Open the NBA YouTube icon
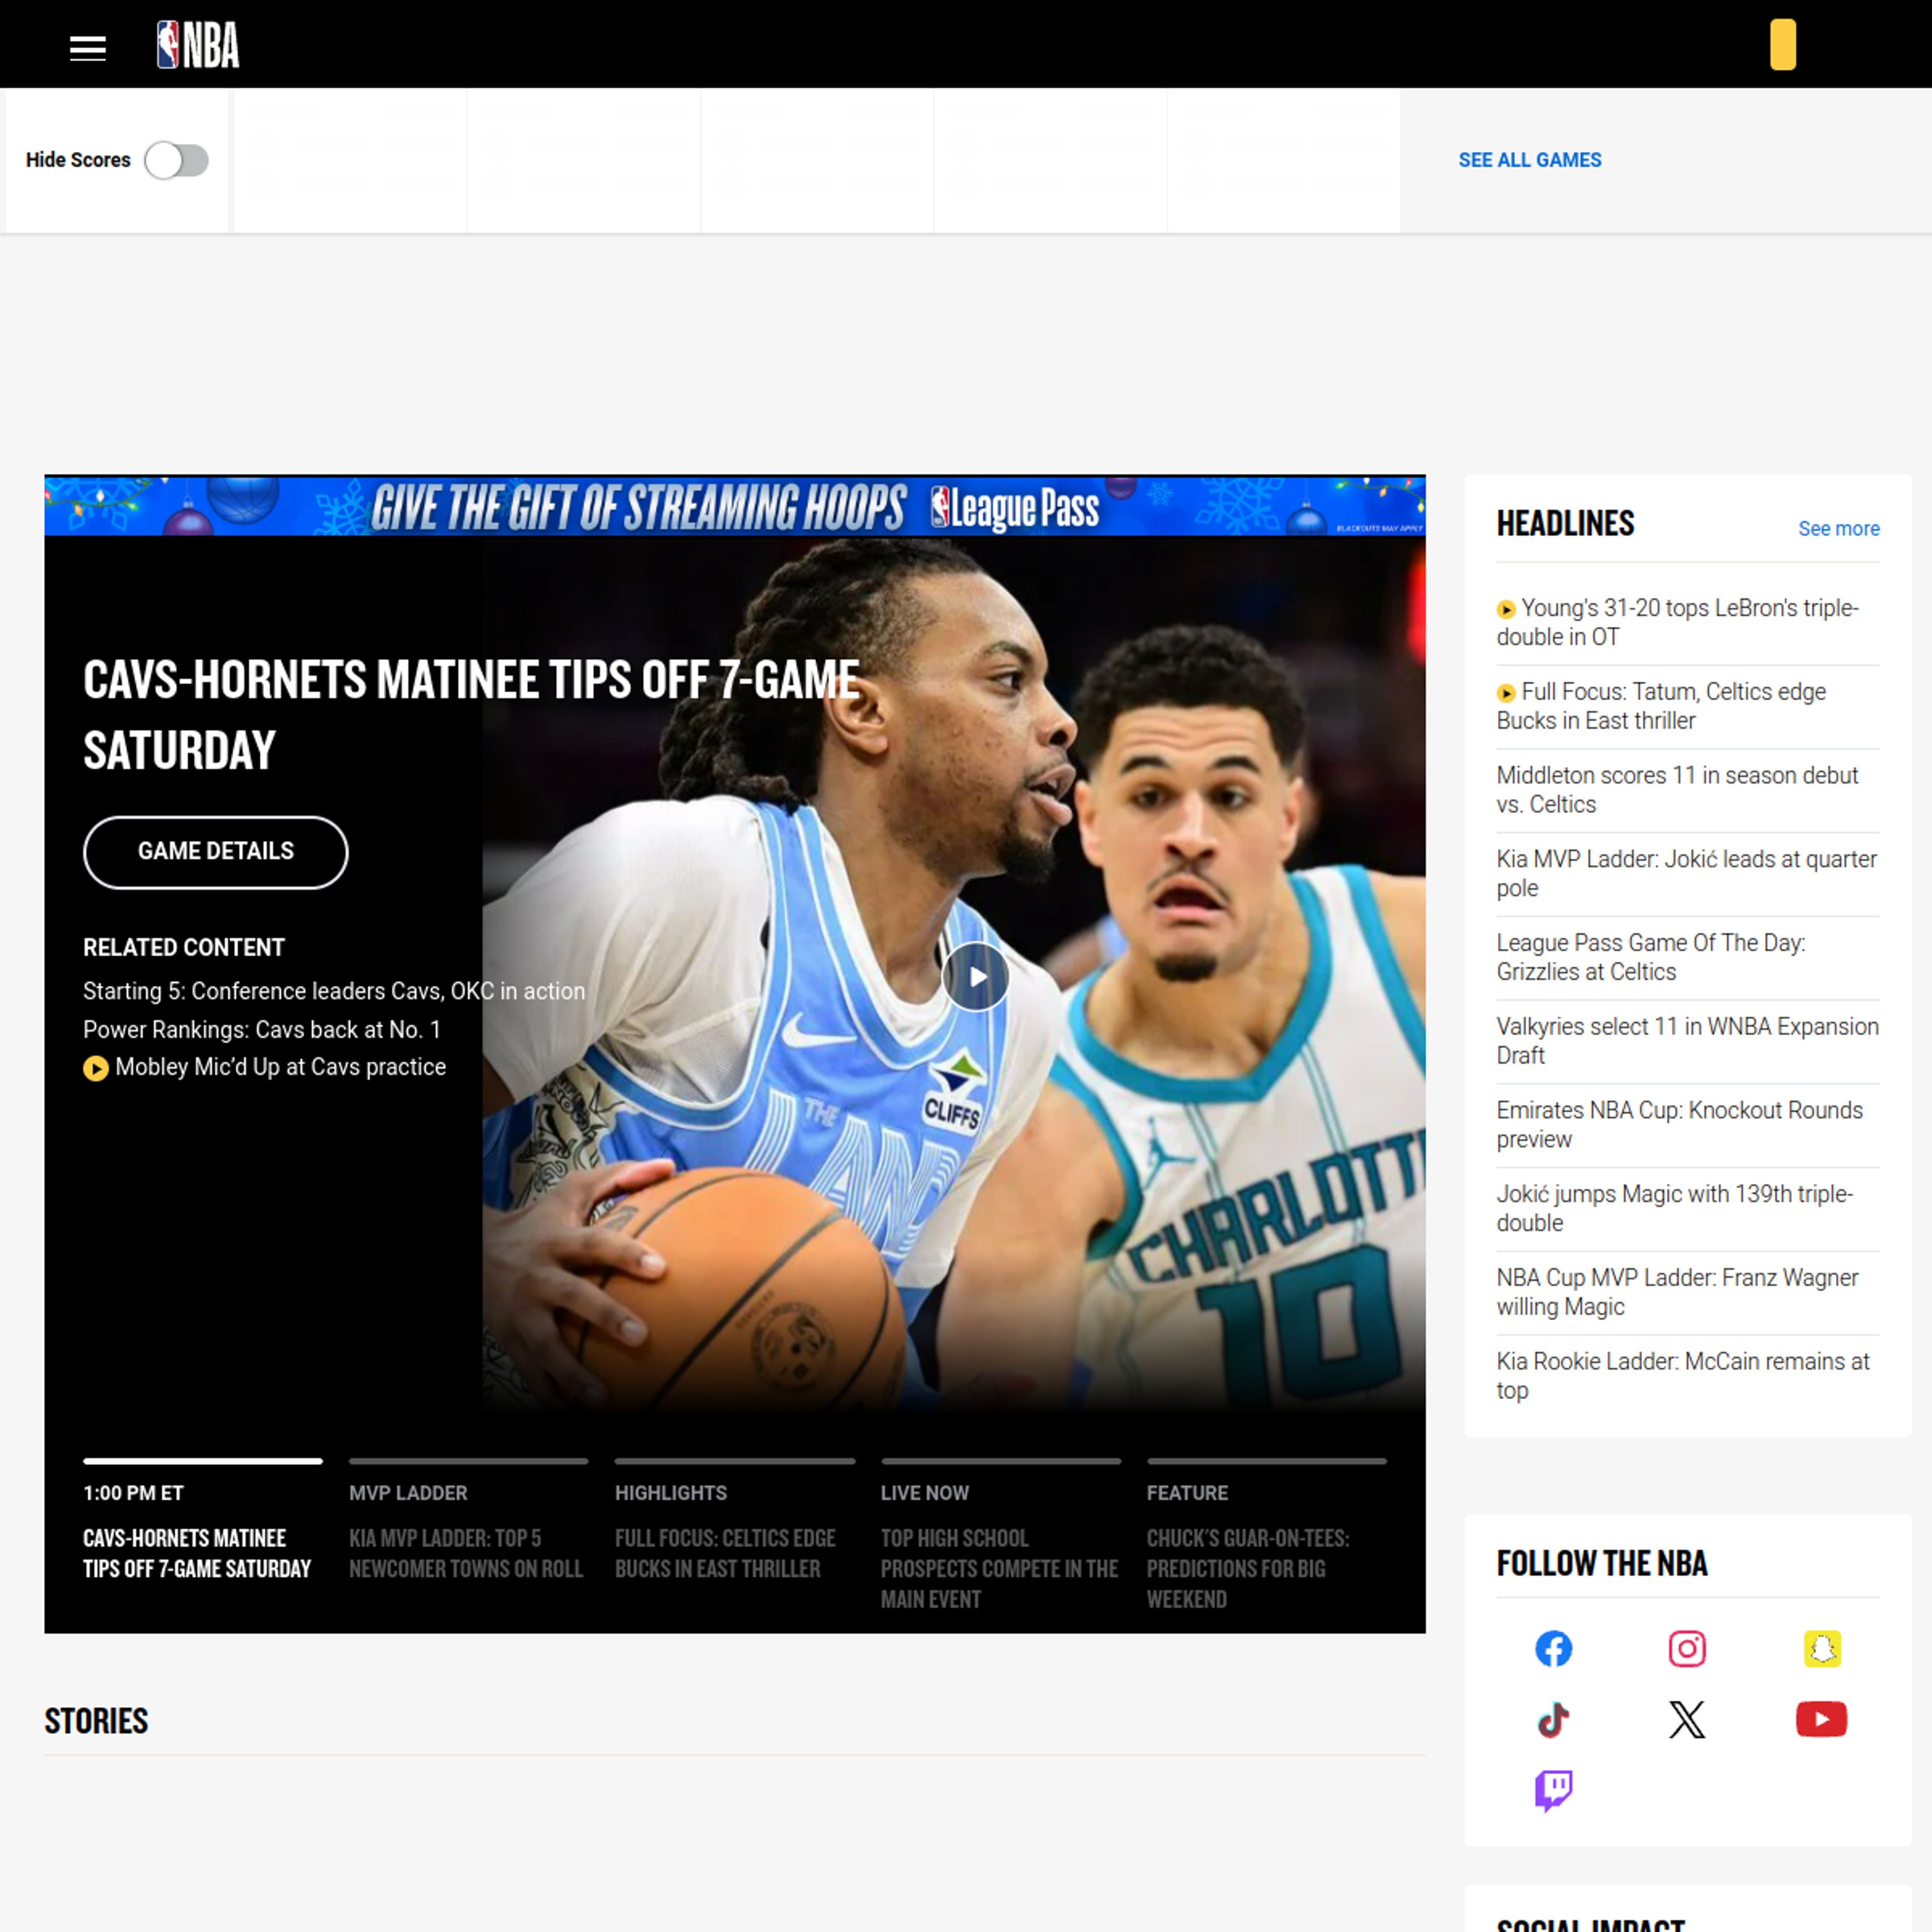This screenshot has width=1932, height=1932. tap(1821, 1720)
